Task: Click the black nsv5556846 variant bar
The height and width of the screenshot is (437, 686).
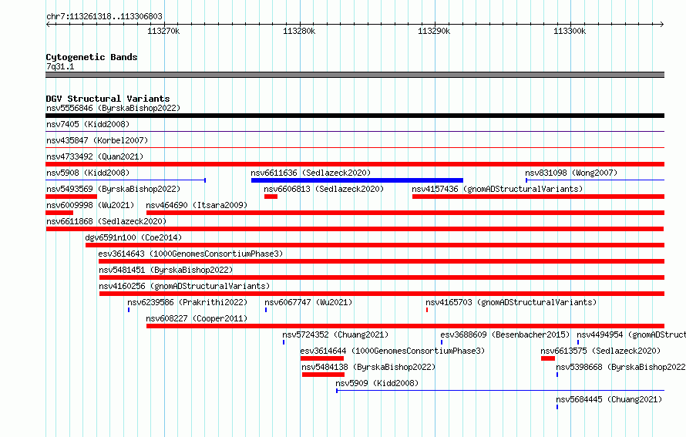Action: (355, 116)
